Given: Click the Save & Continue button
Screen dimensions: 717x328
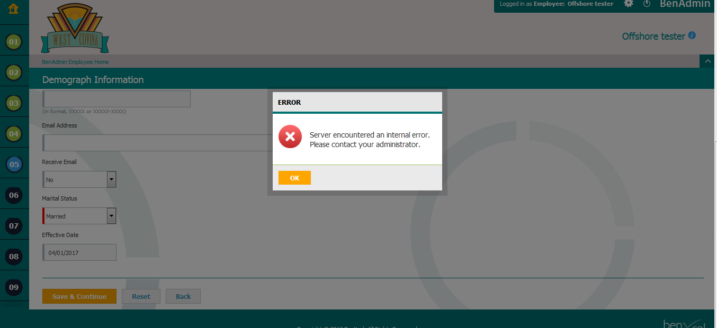Looking at the screenshot, I should coord(79,296).
